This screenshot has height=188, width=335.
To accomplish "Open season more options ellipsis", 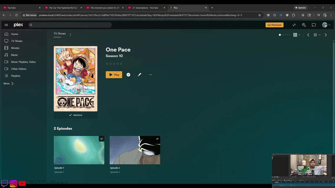I will point(151,75).
